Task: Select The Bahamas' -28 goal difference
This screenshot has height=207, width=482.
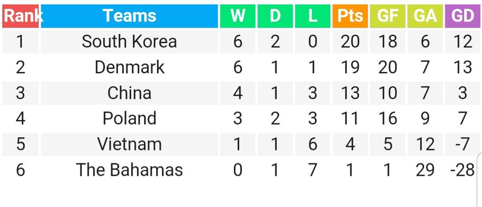Action: 463,170
